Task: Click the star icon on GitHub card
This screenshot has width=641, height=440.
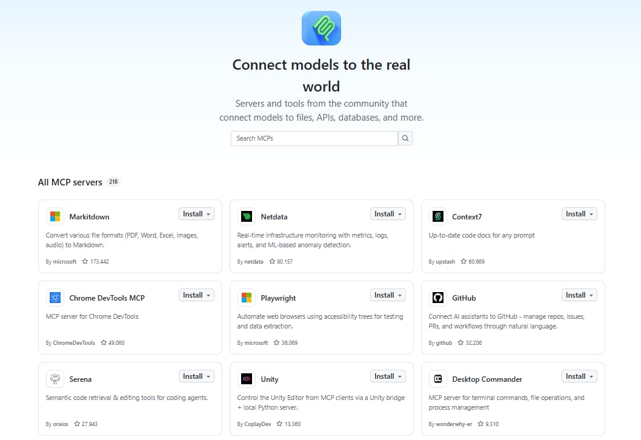Action: pos(460,342)
